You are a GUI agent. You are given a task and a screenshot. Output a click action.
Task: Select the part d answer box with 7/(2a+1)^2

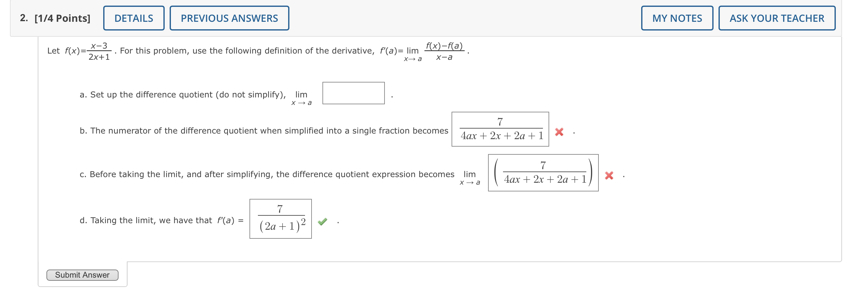280,220
